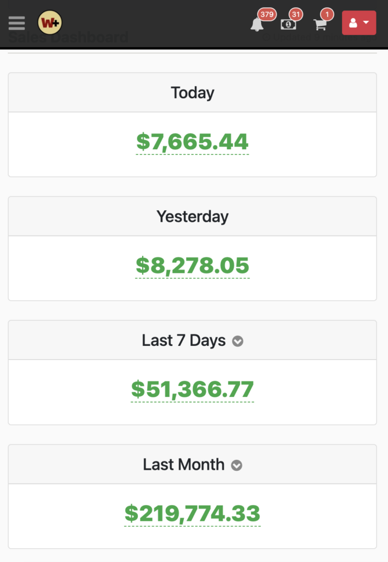Select the Today card header
388x562 pixels.
tap(193, 93)
